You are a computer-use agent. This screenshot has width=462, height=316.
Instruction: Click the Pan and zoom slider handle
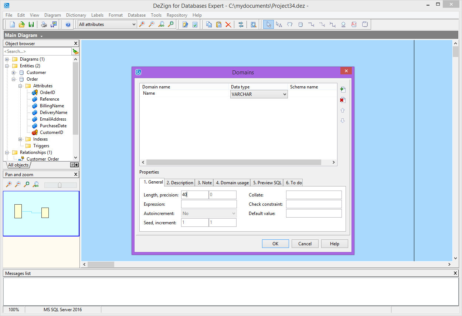[60, 185]
